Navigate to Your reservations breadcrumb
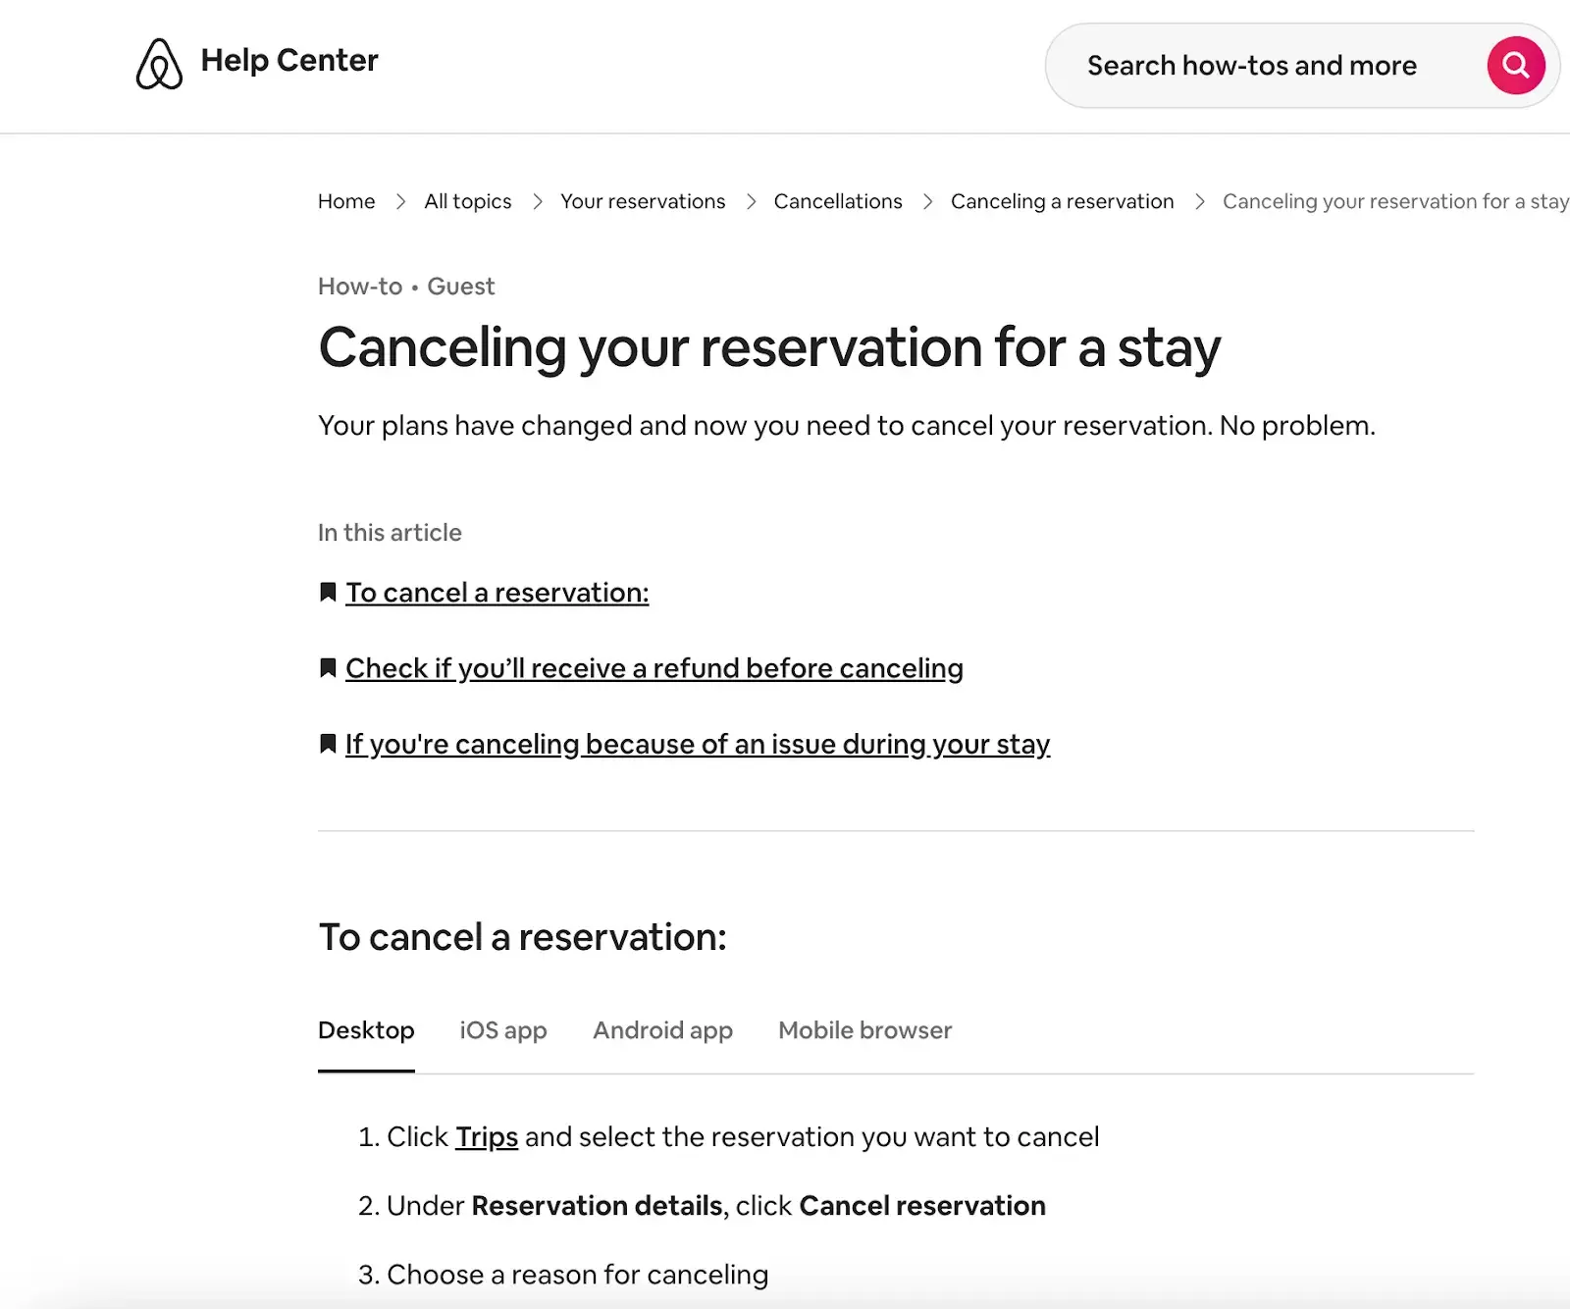The image size is (1570, 1309). [x=643, y=201]
